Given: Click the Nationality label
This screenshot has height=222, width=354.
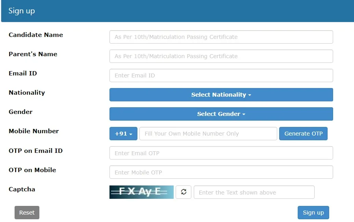Looking at the screenshot, I should tap(27, 93).
